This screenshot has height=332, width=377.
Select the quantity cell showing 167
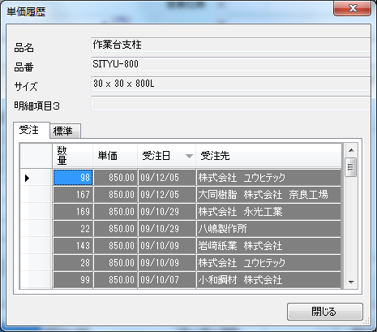(73, 195)
